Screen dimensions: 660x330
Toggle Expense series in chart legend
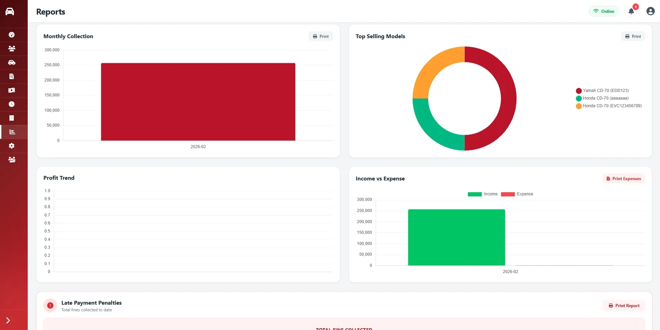517,194
